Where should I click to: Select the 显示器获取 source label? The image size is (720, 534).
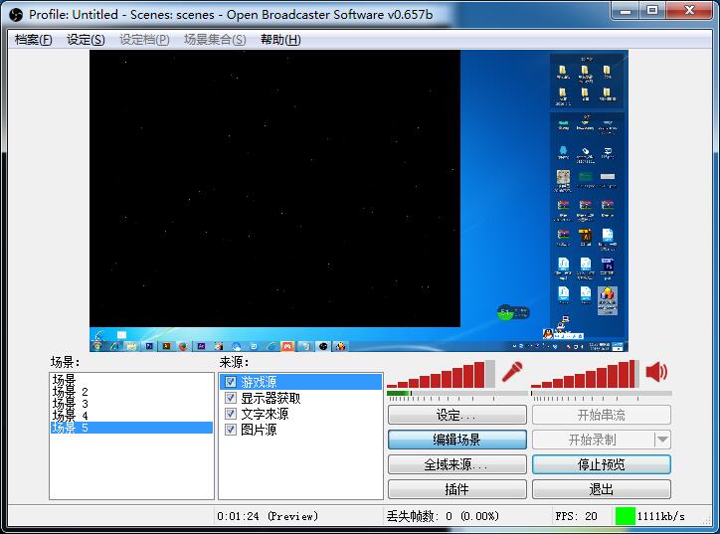pyautogui.click(x=270, y=398)
